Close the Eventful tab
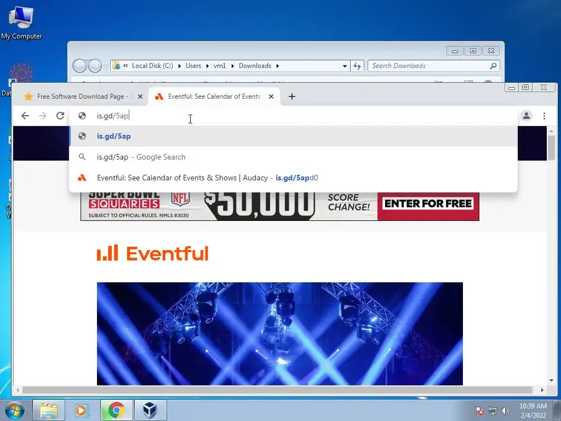The width and height of the screenshot is (561, 421). pyautogui.click(x=271, y=96)
